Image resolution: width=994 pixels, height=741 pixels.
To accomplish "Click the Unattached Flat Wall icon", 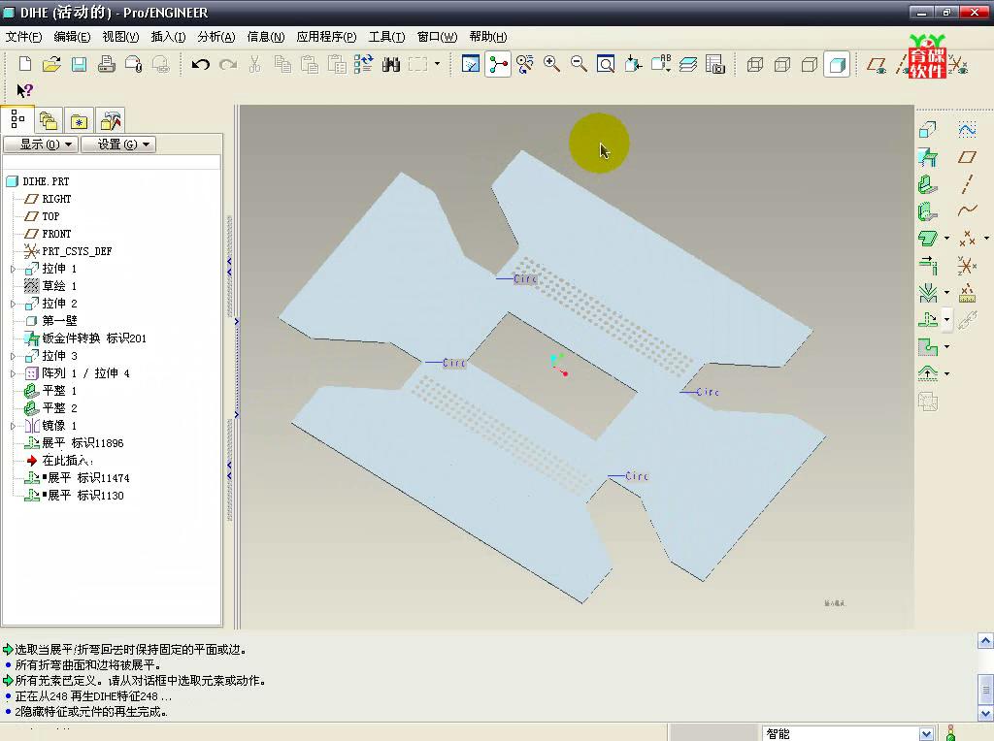I will [927, 239].
